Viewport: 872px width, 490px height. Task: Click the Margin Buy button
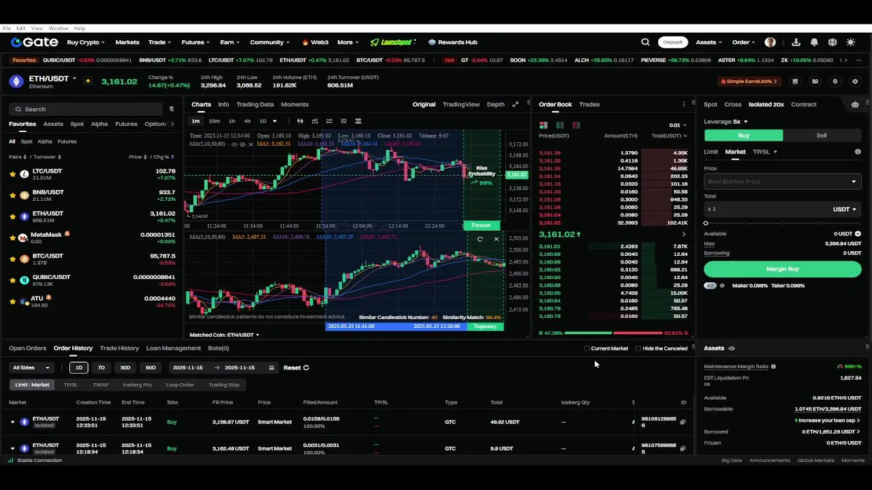[782, 269]
